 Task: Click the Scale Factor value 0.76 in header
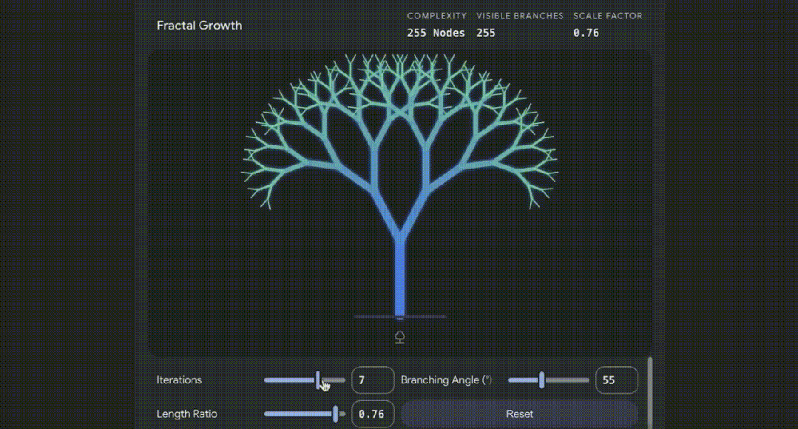(x=586, y=33)
